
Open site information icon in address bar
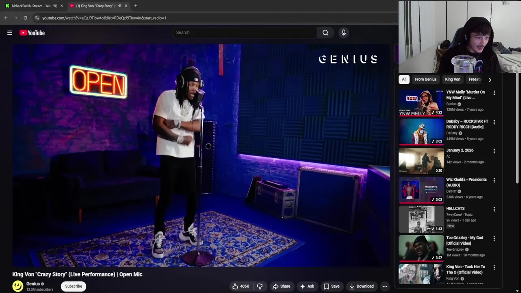[x=37, y=18]
